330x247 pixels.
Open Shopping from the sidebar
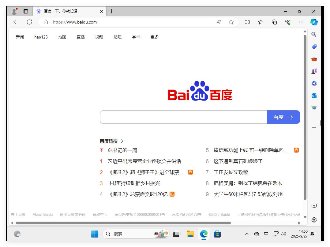(314, 47)
